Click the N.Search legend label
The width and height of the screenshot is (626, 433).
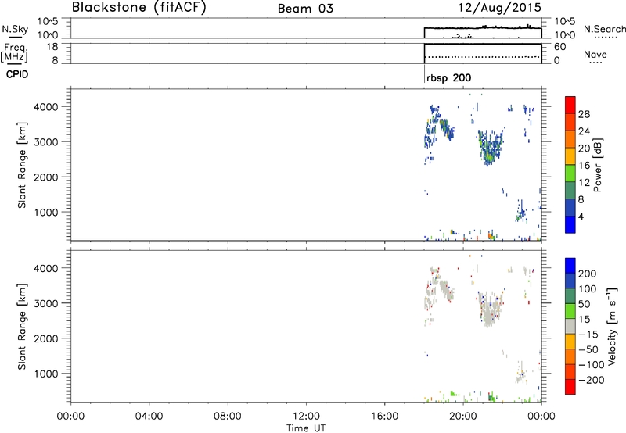605,29
